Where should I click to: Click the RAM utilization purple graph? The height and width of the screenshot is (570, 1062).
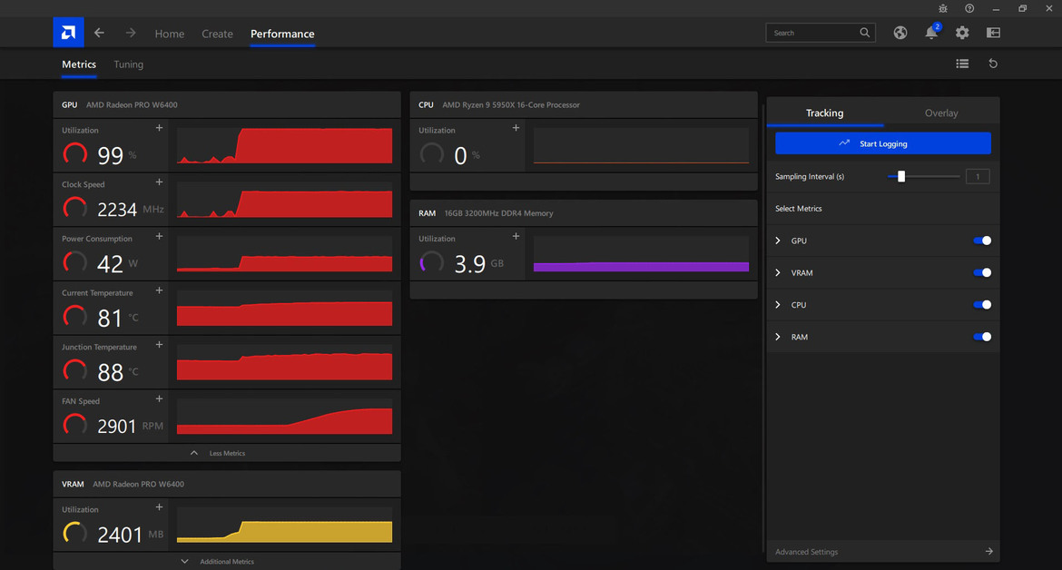coord(642,254)
